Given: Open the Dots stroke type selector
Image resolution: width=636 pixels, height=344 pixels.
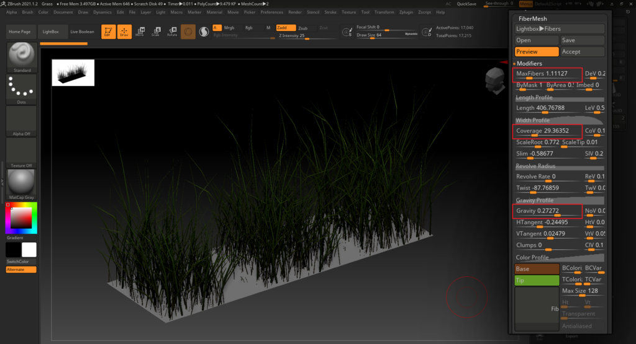Looking at the screenshot, I should pyautogui.click(x=22, y=88).
